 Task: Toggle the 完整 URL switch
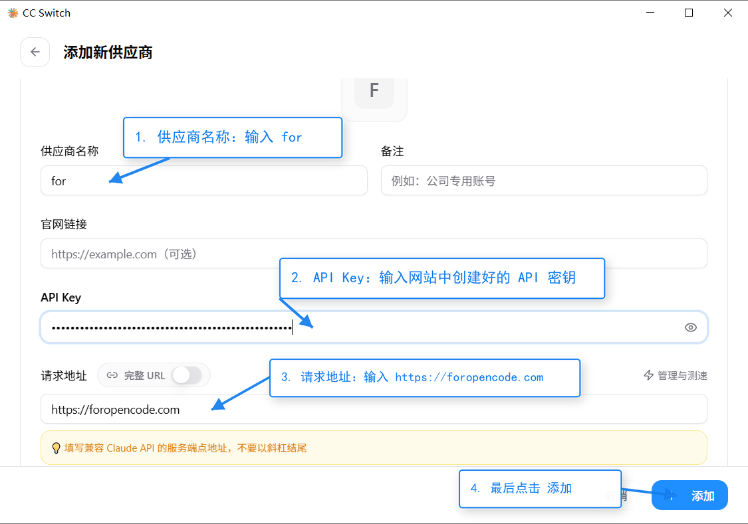pos(187,375)
